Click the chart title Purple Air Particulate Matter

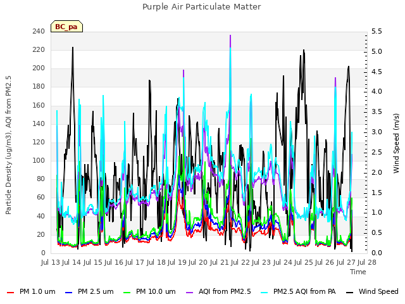click(202, 7)
